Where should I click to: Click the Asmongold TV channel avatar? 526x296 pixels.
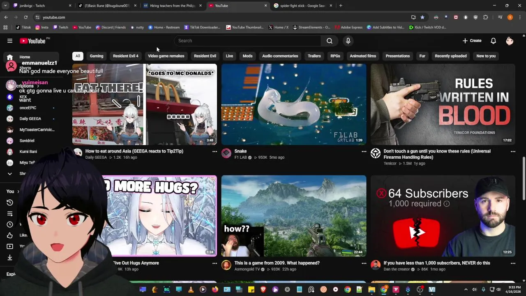(x=226, y=265)
